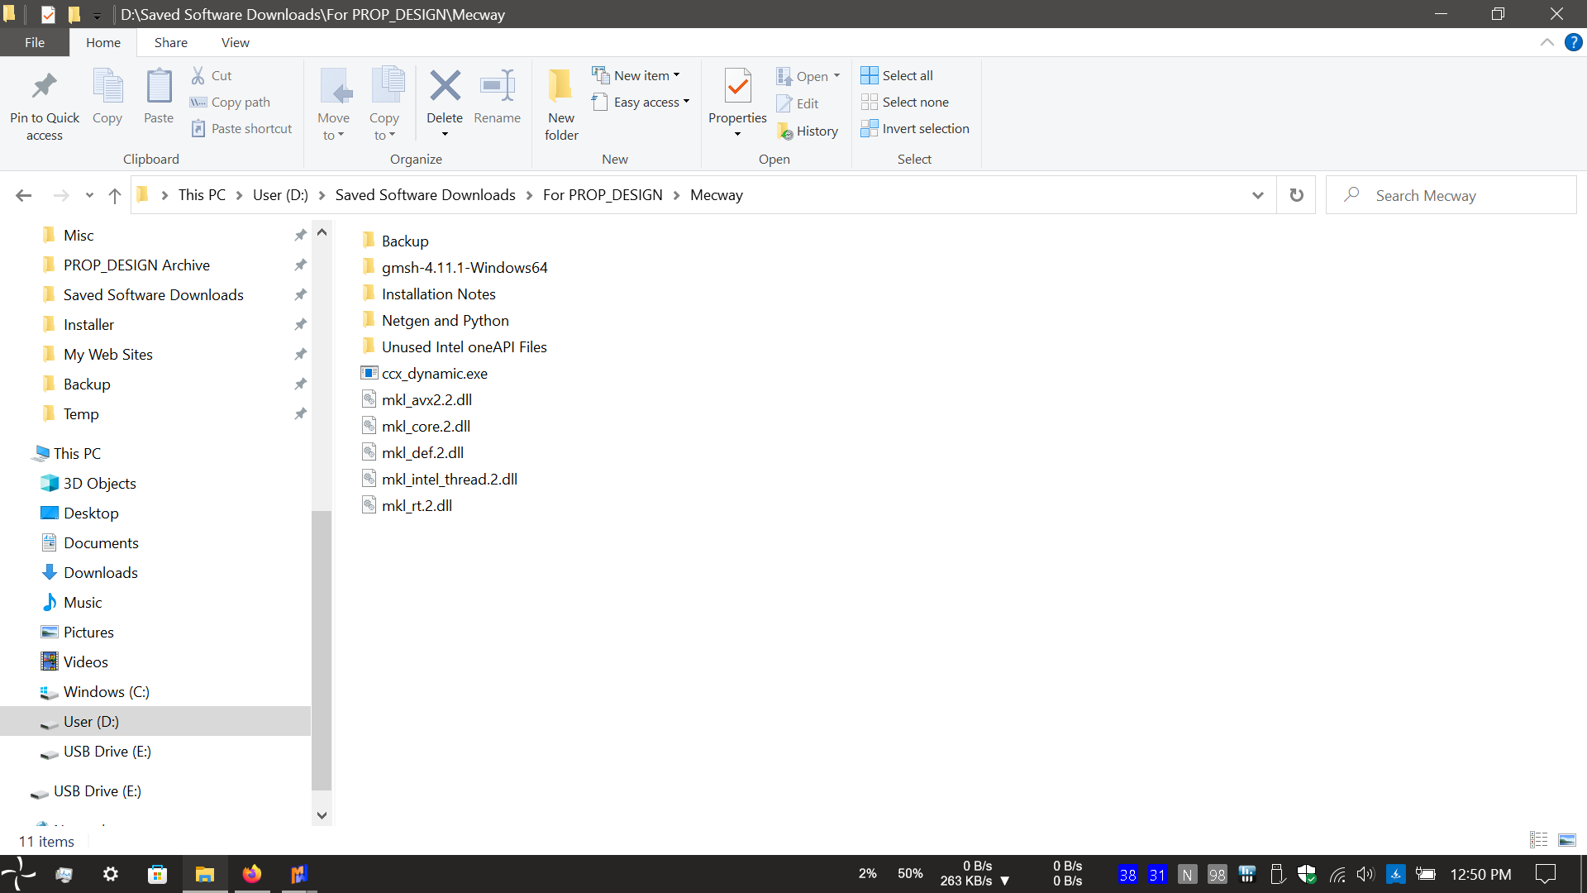Screen dimensions: 1587x893
Task: Switch to the View ribbon tab
Action: pos(236,42)
